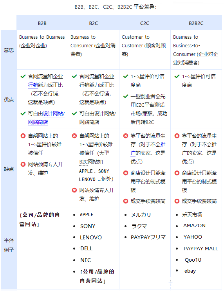The width and height of the screenshot is (224, 291).
Task: Click YAHOO in the B2B2C examples
Action: point(193,237)
